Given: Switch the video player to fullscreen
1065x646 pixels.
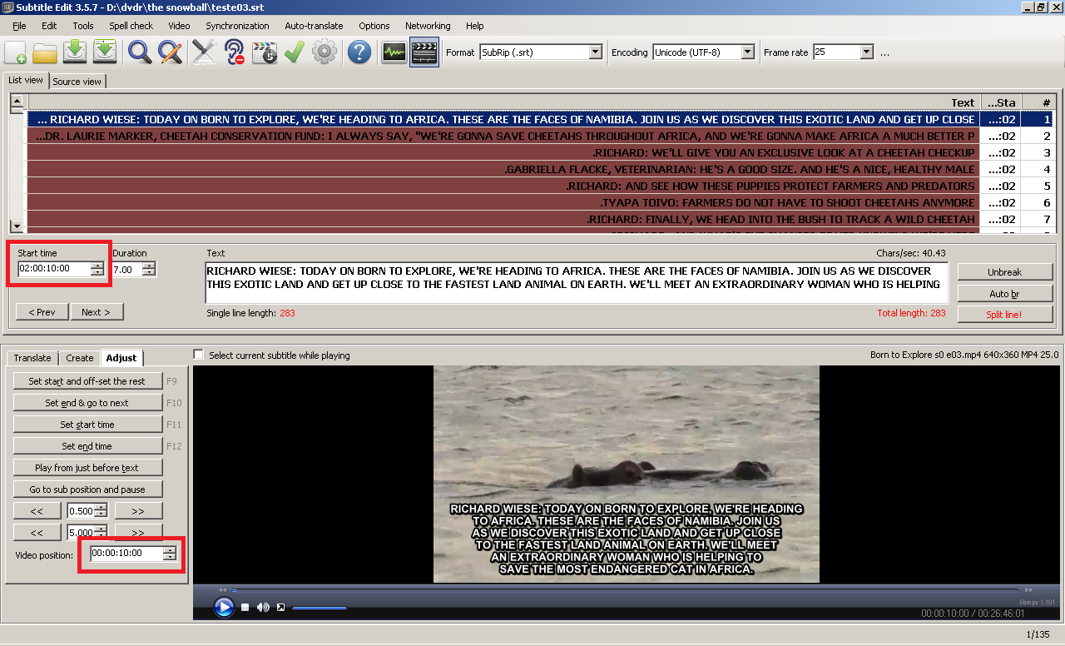Looking at the screenshot, I should [x=280, y=608].
